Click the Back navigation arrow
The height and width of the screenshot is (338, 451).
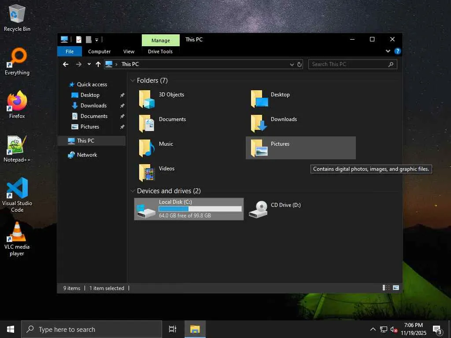pos(66,64)
